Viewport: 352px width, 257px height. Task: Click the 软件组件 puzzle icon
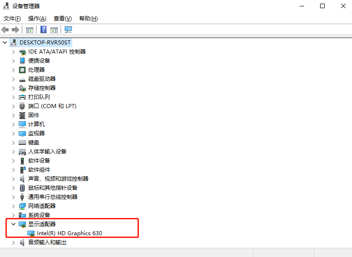coord(23,170)
